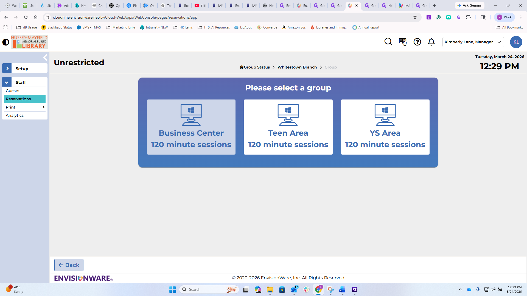Go to Whitestown Branch breadcrumb
Viewport: 527px width, 296px height.
(297, 67)
